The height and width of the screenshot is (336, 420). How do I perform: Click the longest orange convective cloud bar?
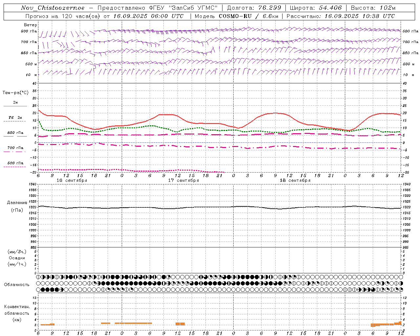pos(133,323)
